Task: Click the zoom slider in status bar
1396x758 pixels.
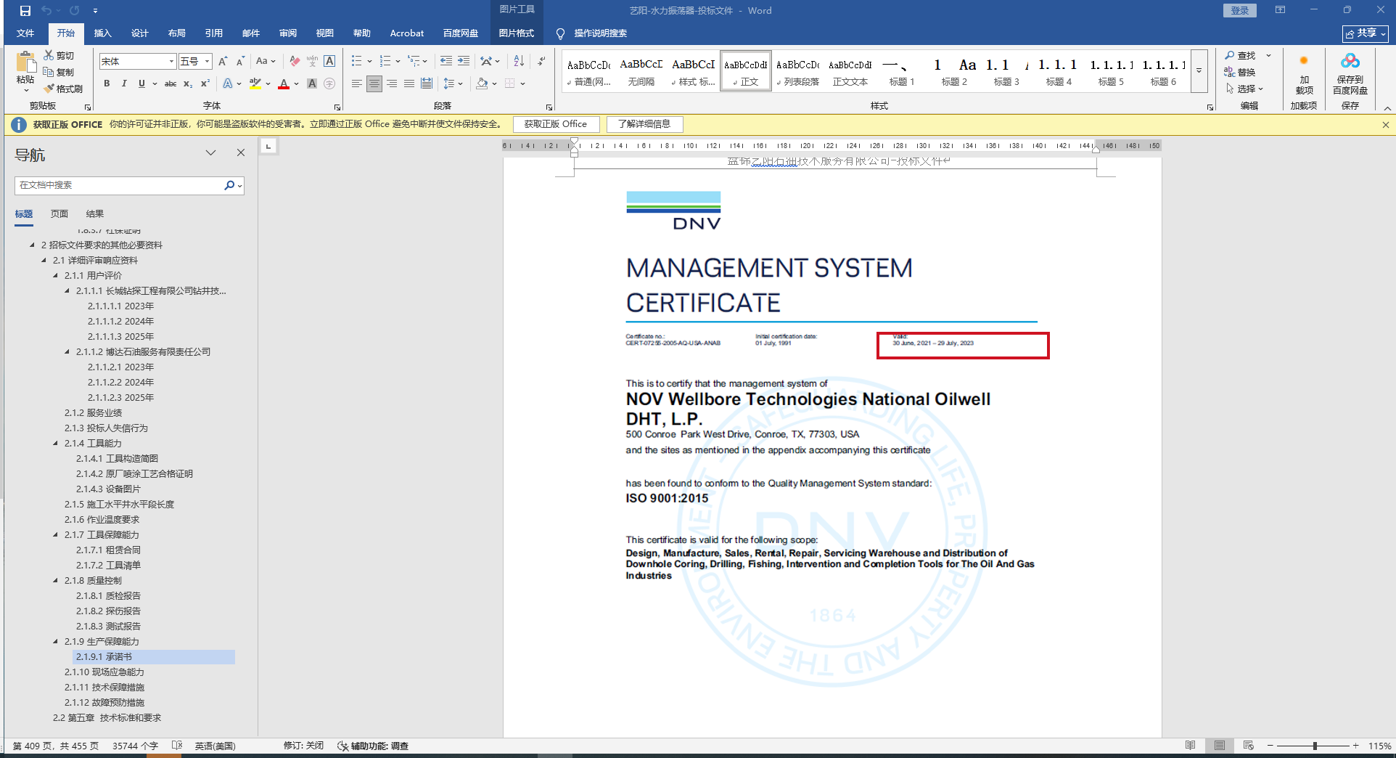Action: pyautogui.click(x=1314, y=746)
